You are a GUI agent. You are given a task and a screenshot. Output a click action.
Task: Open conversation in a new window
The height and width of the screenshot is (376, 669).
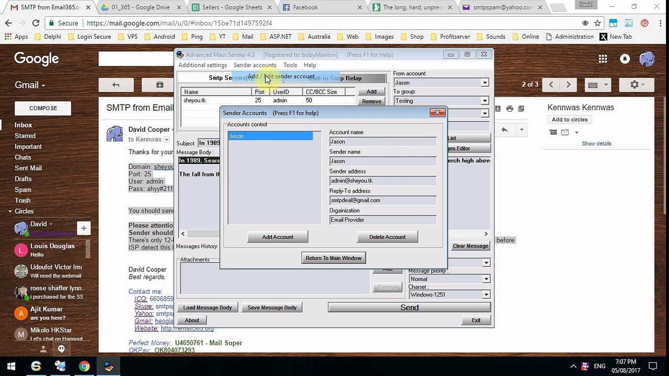click(521, 109)
